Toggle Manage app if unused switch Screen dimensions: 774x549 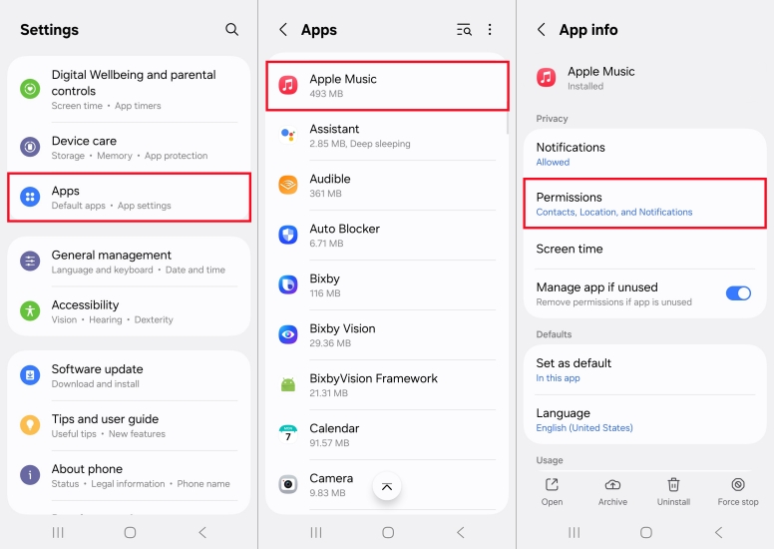click(738, 293)
